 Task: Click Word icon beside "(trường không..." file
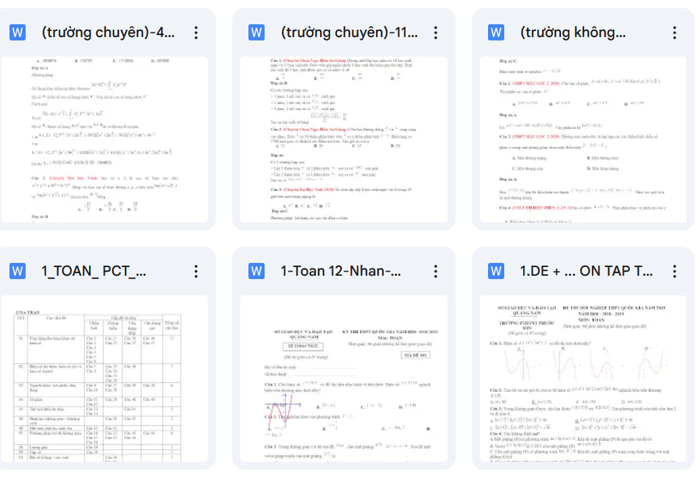(496, 32)
